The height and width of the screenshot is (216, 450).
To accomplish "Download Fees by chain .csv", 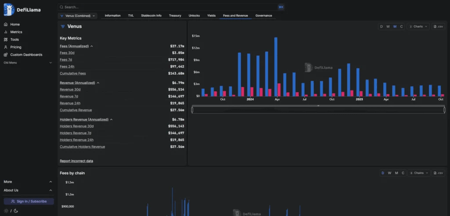I will click(438, 173).
